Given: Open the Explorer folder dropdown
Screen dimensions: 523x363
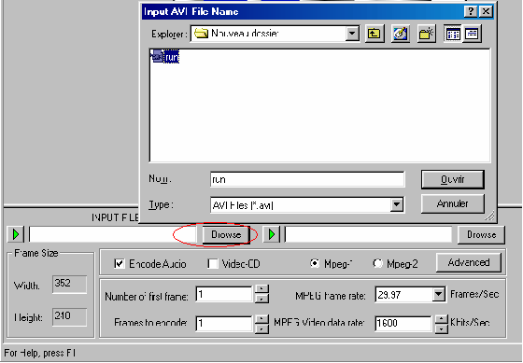Looking at the screenshot, I should (x=352, y=34).
